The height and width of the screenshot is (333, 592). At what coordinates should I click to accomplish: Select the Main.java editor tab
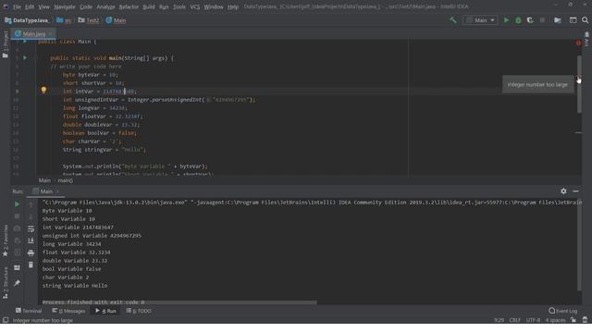[x=33, y=34]
